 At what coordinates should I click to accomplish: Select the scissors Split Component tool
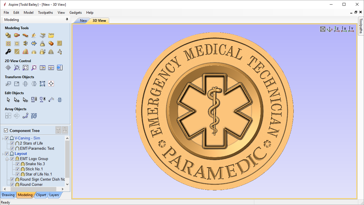(25, 44)
